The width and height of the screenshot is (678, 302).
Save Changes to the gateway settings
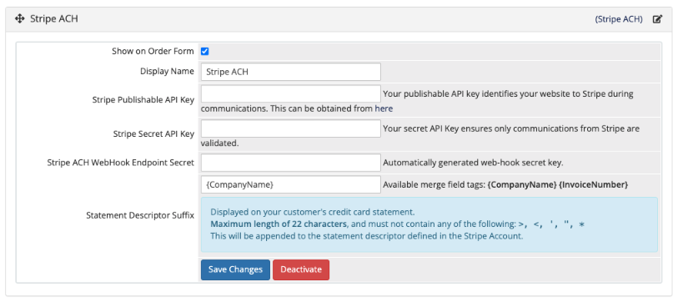pyautogui.click(x=235, y=269)
